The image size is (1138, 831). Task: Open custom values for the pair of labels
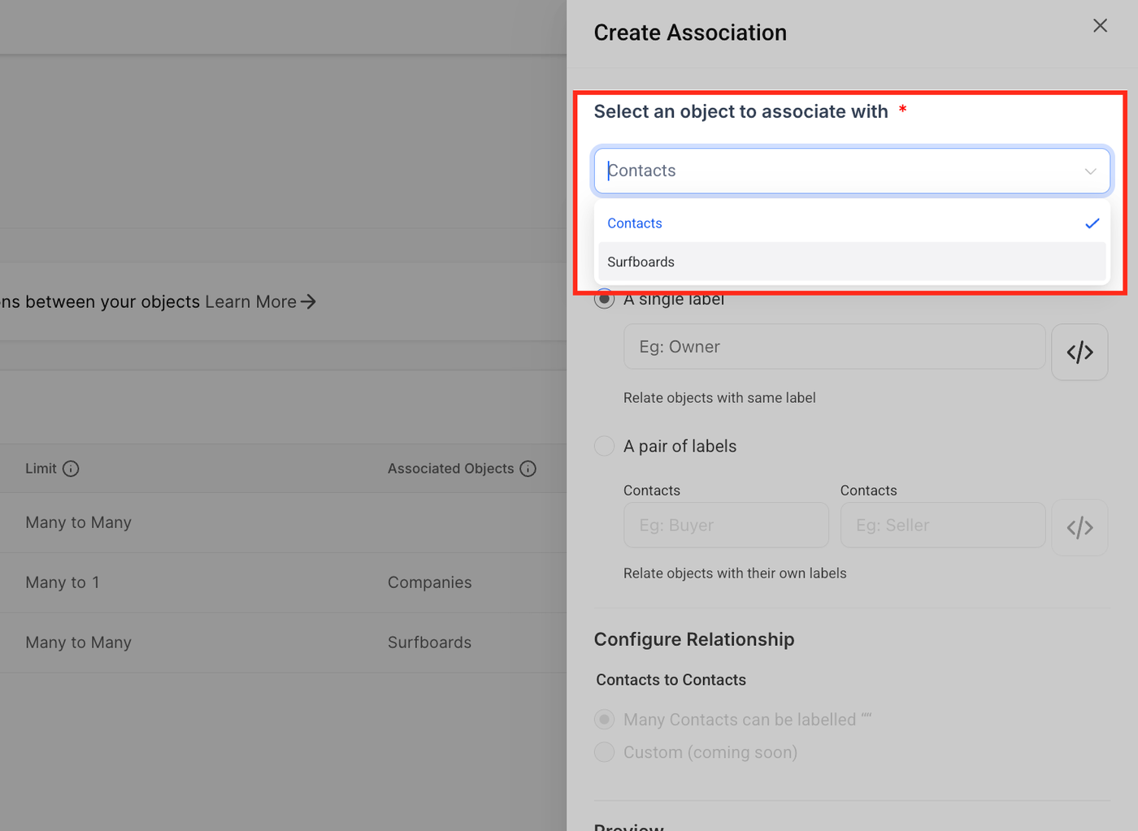pos(1079,527)
